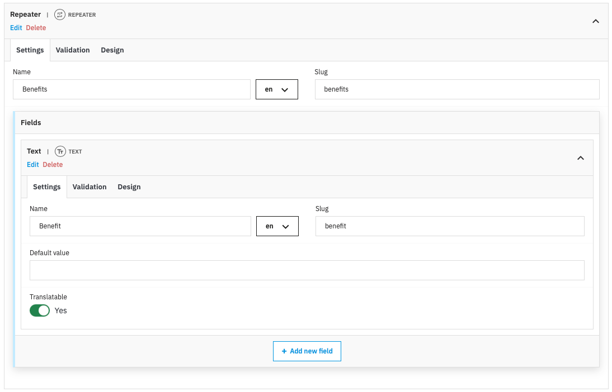Viewport: 612px width, 392px height.
Task: Collapse the nested Text field panel
Action: (x=580, y=158)
